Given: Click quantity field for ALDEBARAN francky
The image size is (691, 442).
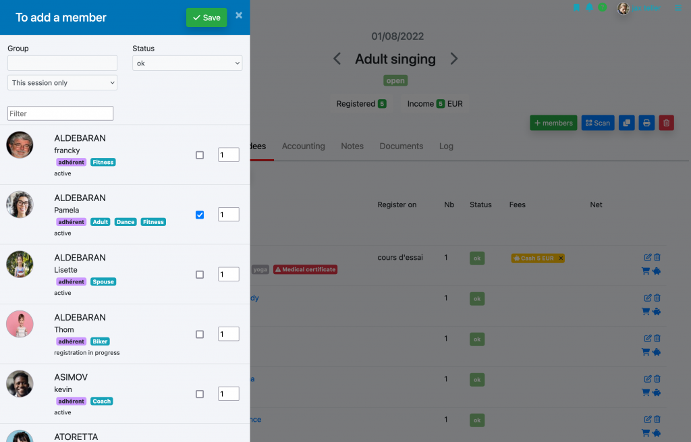Looking at the screenshot, I should click(229, 155).
